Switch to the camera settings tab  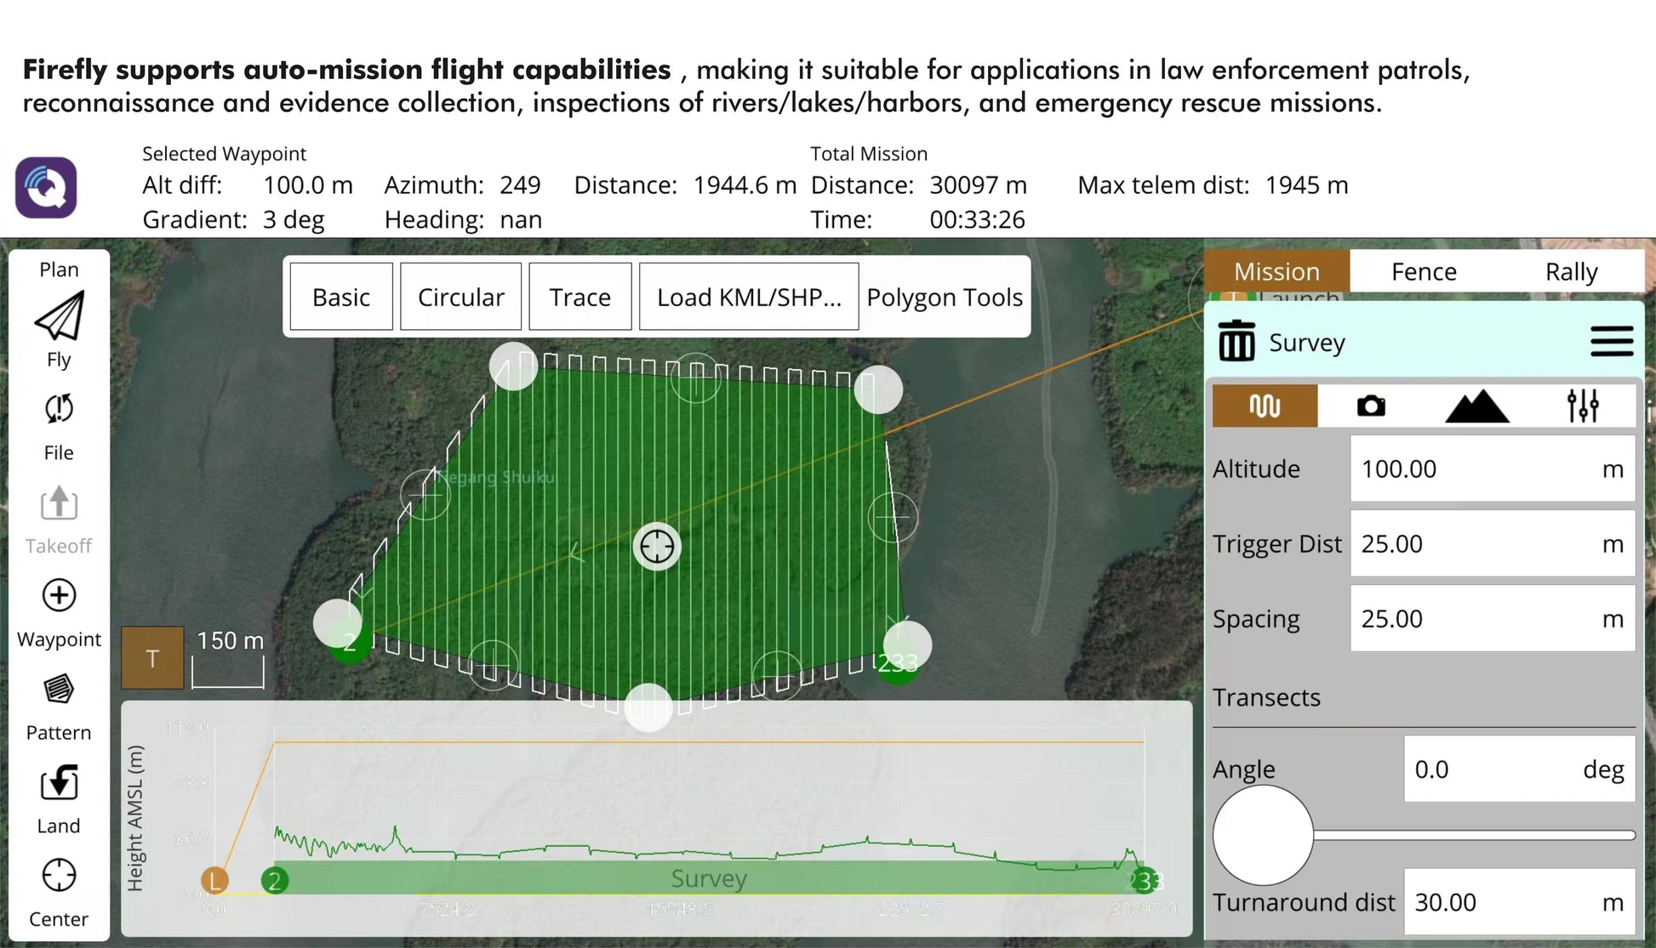[x=1371, y=406]
